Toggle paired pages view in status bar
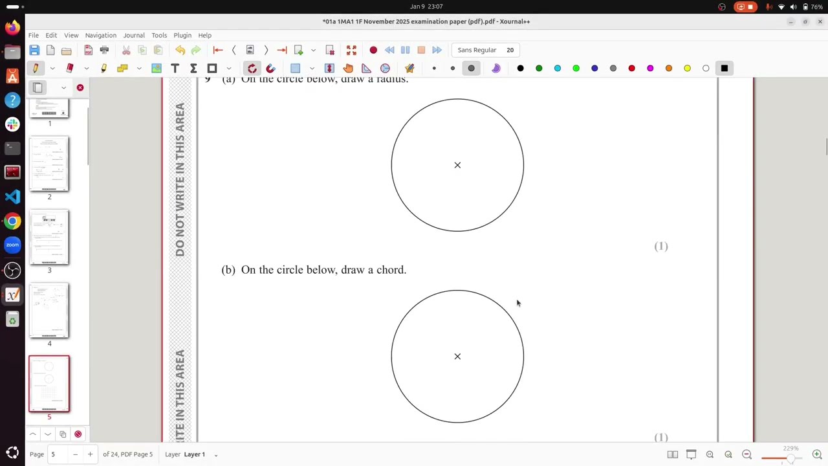 coord(673,454)
